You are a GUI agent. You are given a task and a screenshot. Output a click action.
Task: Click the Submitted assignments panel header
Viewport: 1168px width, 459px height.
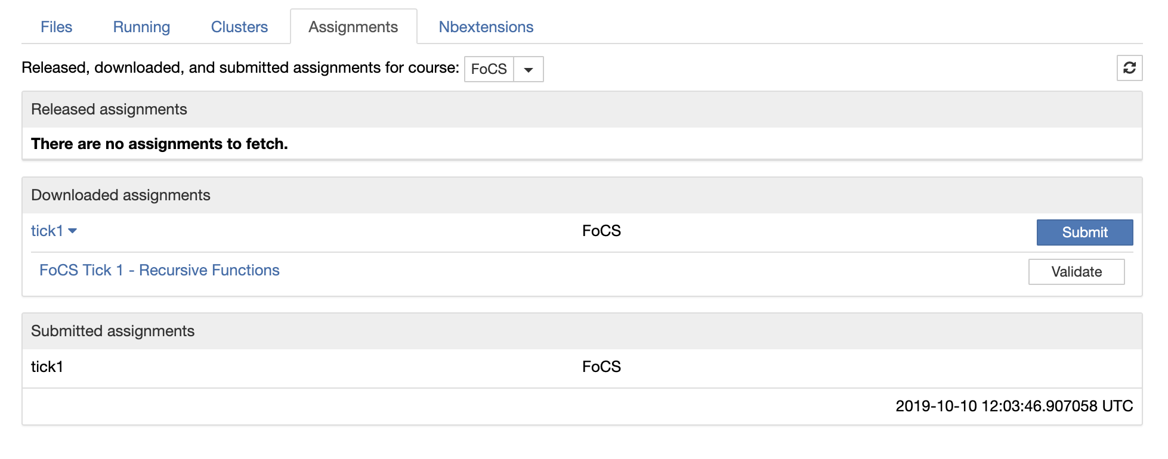tap(113, 331)
